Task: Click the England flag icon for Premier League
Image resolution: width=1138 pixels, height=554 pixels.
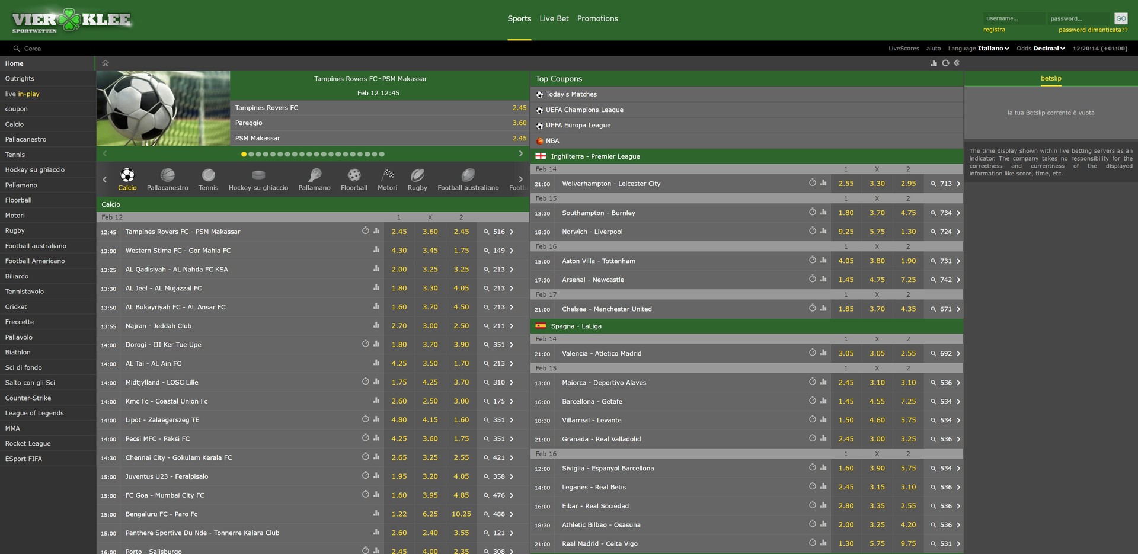Action: point(541,156)
